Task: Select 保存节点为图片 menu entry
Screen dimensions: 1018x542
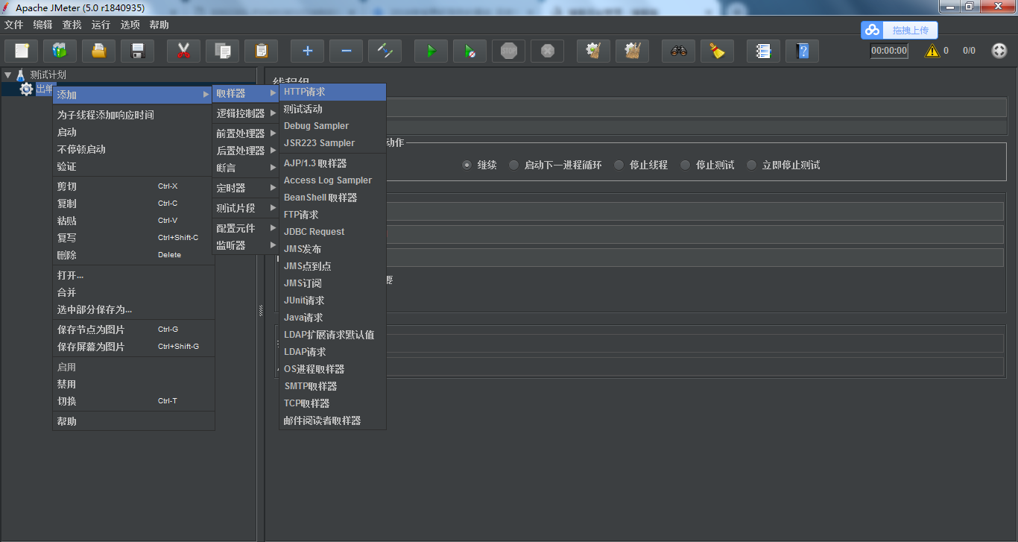Action: (133, 330)
